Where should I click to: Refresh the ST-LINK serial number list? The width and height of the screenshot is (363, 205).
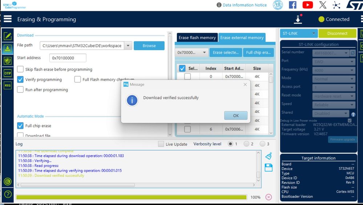pyautogui.click(x=352, y=53)
